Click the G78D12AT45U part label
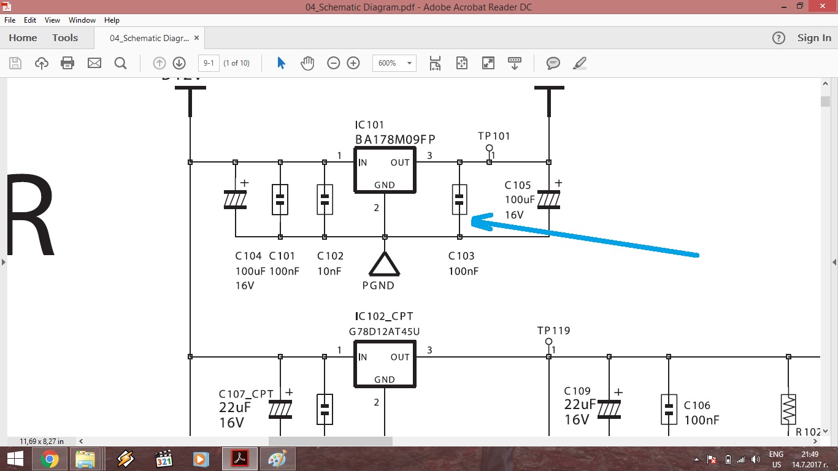 (x=385, y=332)
